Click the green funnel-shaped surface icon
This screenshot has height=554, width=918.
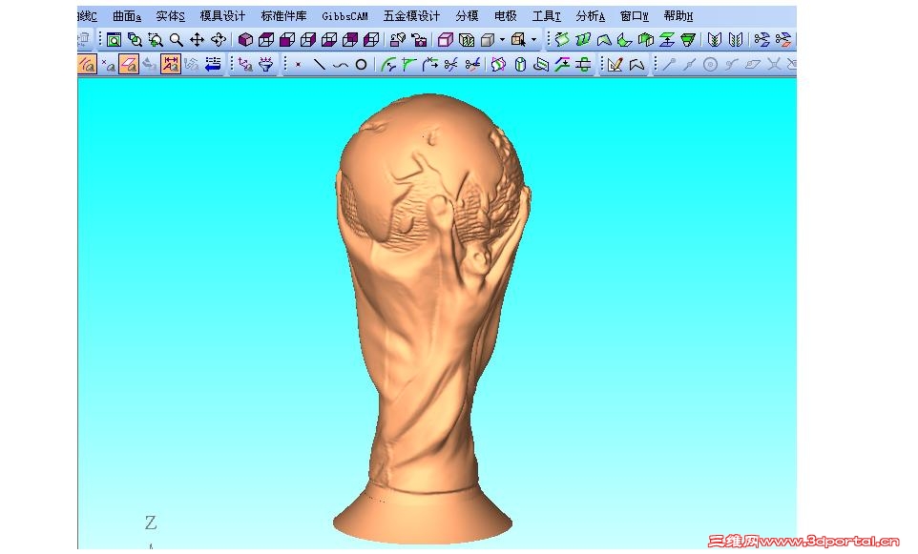tap(688, 40)
